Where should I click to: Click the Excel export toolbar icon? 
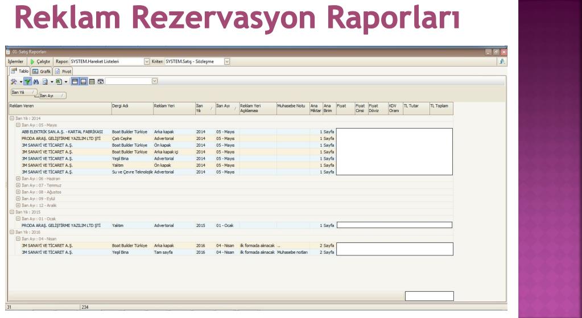pos(57,82)
